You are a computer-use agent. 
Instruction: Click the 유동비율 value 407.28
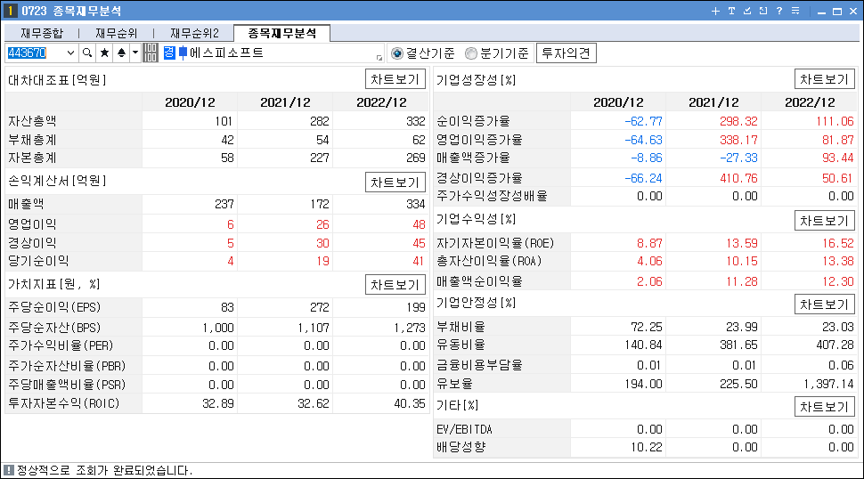click(835, 345)
